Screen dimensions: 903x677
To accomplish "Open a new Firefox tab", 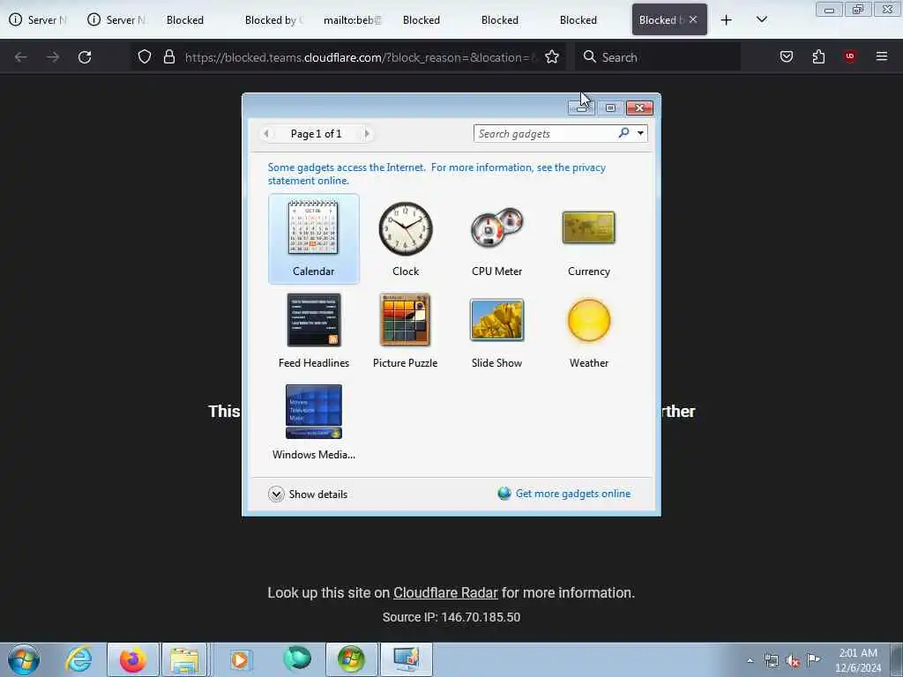I will (x=727, y=20).
